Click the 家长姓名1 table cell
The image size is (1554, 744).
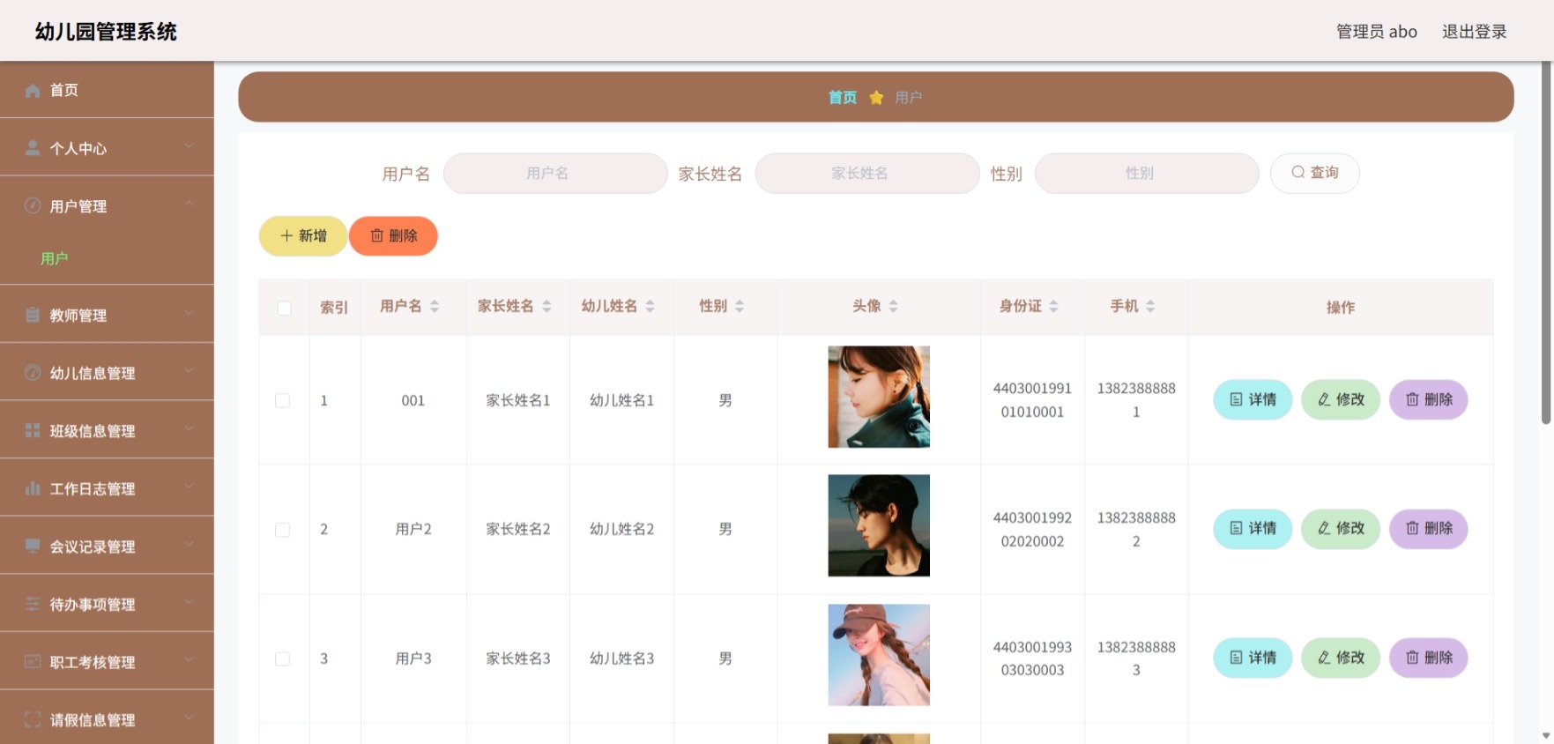518,400
